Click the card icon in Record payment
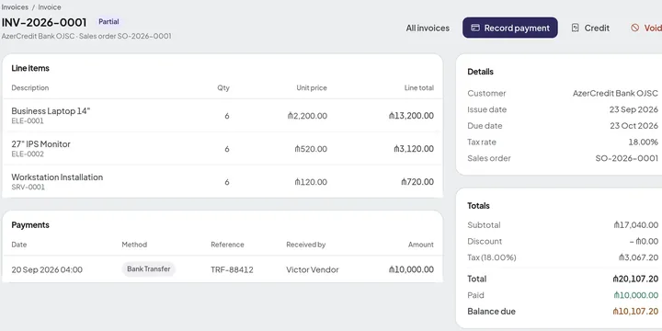The height and width of the screenshot is (331, 662). point(475,28)
